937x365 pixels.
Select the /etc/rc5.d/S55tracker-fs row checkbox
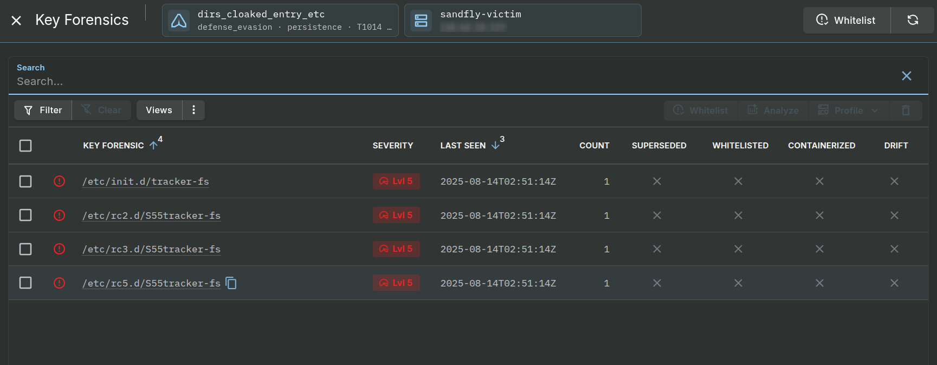pyautogui.click(x=25, y=283)
